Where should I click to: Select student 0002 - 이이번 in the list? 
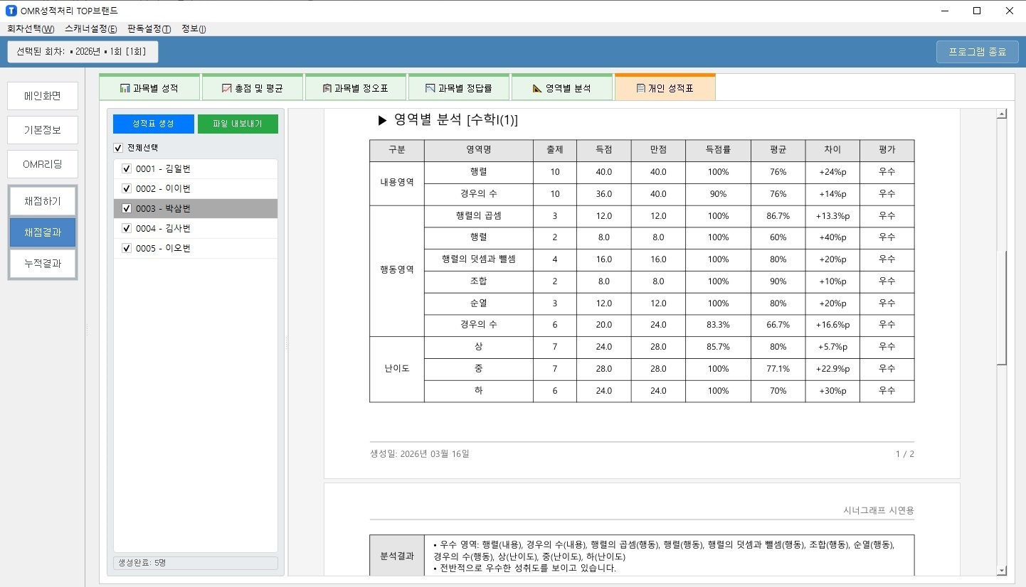(x=163, y=189)
